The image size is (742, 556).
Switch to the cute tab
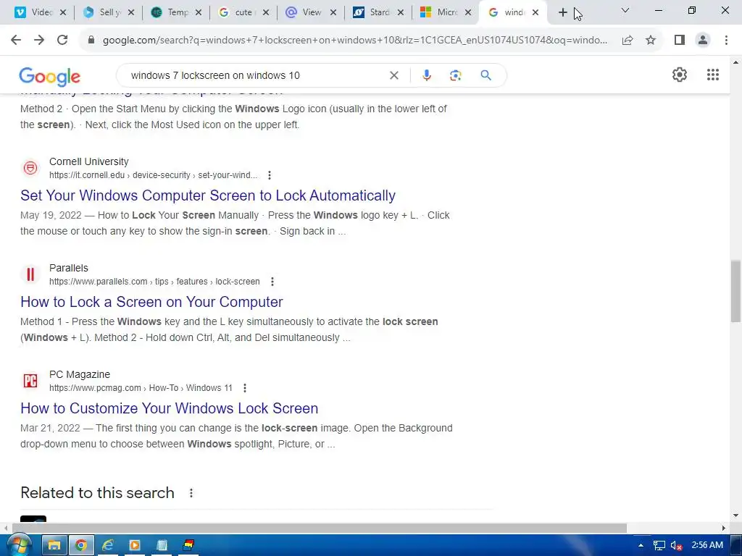pyautogui.click(x=245, y=12)
